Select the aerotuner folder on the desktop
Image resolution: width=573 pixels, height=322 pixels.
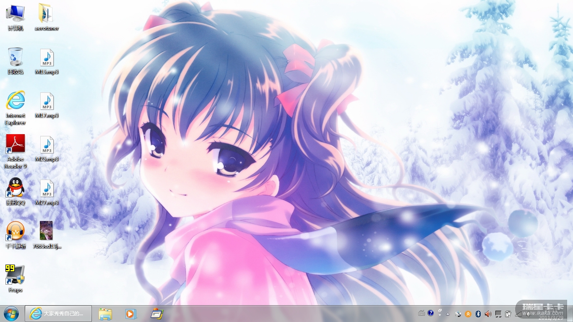coord(47,17)
